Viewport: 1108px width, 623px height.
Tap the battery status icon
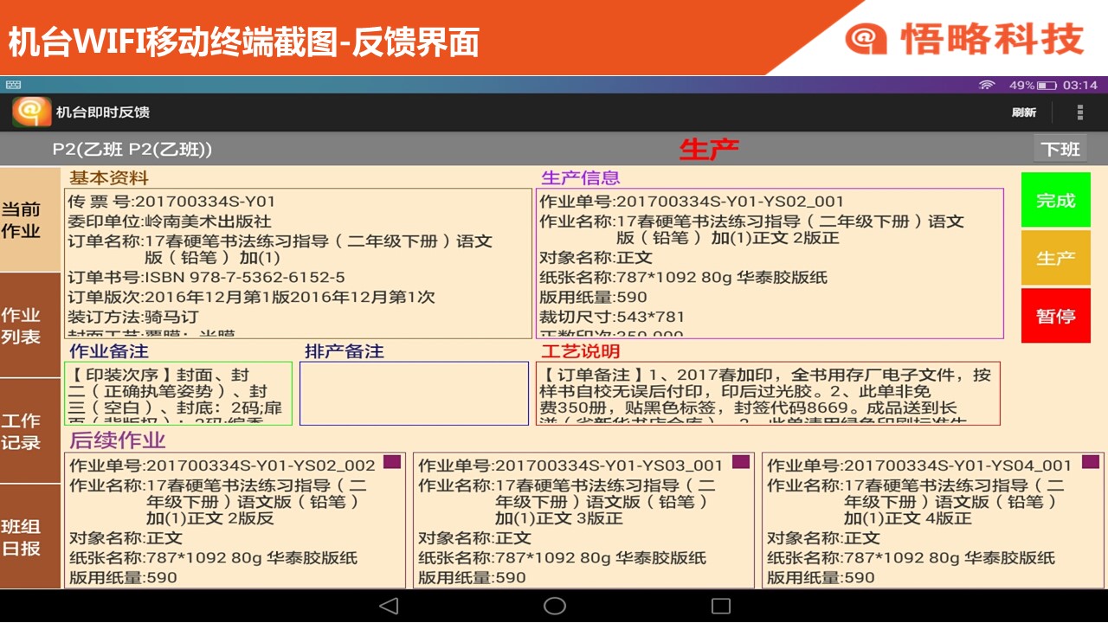[x=1047, y=85]
